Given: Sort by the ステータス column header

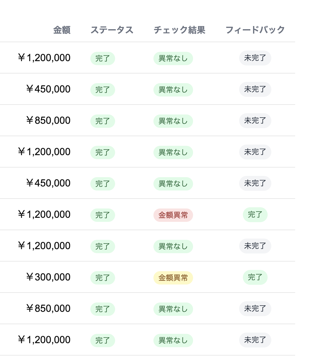Looking at the screenshot, I should 112,30.
